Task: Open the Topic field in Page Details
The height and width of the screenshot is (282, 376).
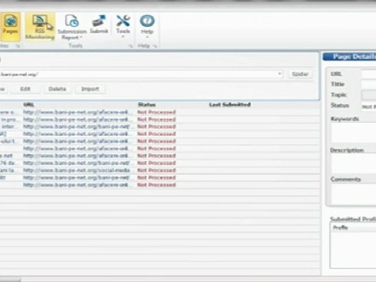Action: pos(369,95)
